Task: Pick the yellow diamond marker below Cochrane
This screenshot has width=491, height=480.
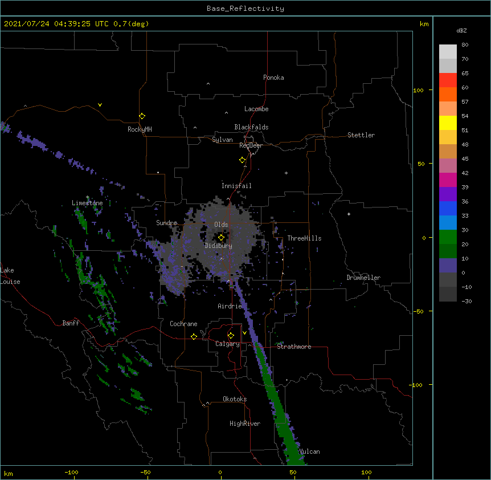Action: click(x=194, y=336)
